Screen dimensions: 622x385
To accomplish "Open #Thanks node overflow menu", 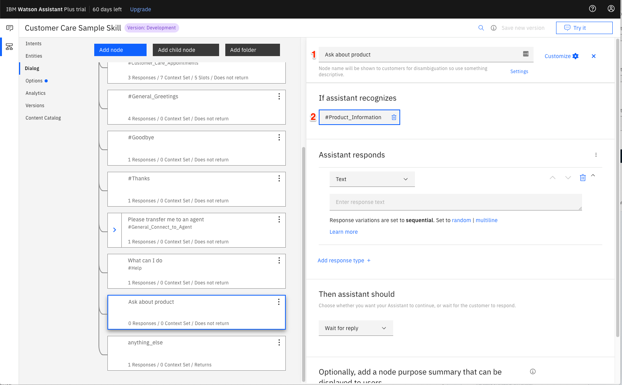I will (x=279, y=178).
